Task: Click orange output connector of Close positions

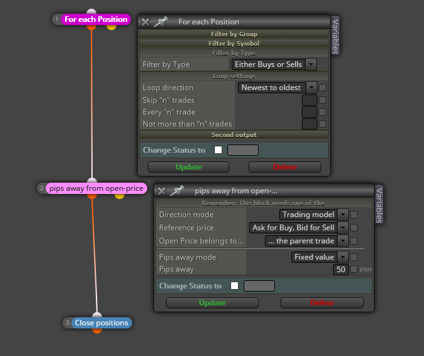Action: click(97, 330)
